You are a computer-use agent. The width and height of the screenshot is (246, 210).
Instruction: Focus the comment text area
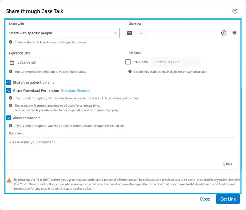(121, 153)
